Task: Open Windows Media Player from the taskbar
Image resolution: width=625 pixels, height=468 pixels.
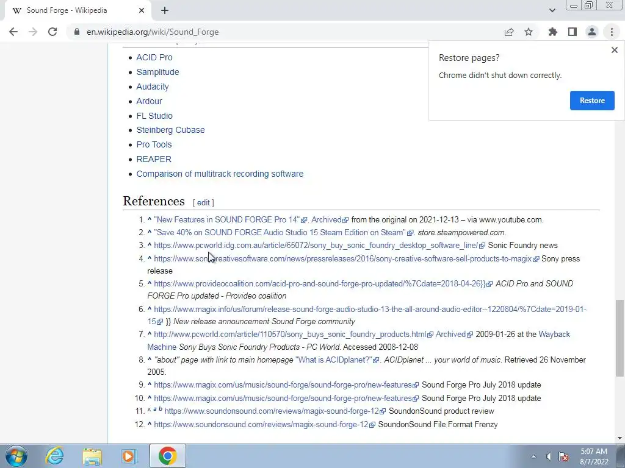Action: tap(129, 456)
